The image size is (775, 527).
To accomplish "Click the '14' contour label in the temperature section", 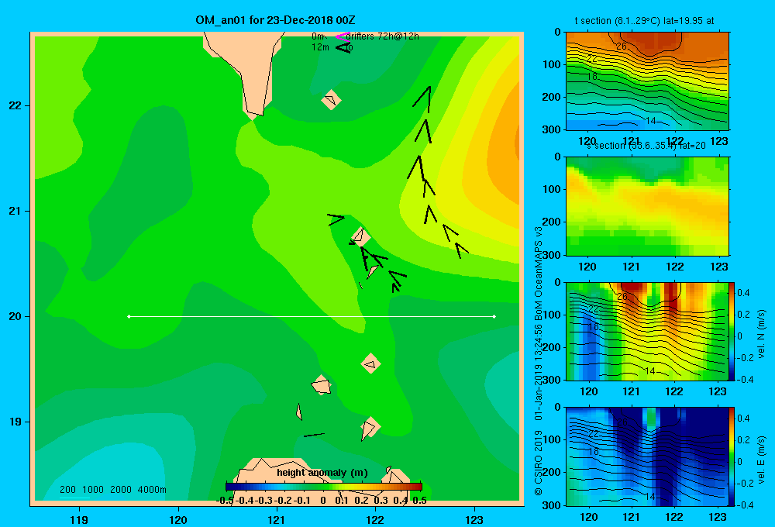I will pyautogui.click(x=651, y=121).
